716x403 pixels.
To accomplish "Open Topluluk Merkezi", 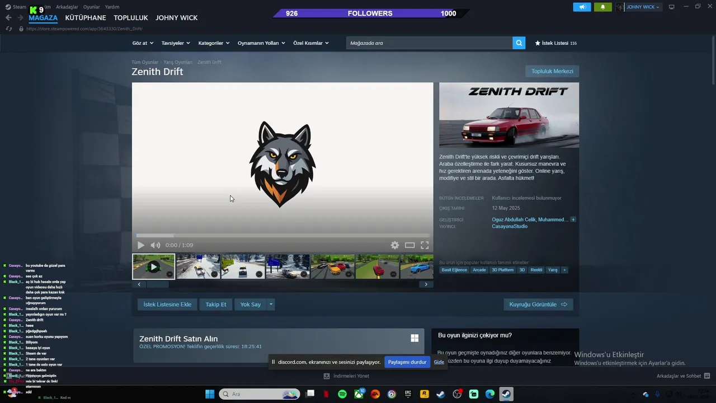I will point(552,71).
